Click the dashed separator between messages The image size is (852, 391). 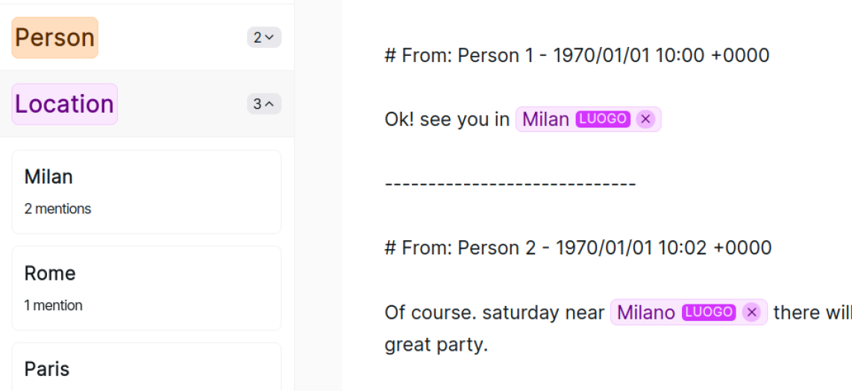coord(510,184)
